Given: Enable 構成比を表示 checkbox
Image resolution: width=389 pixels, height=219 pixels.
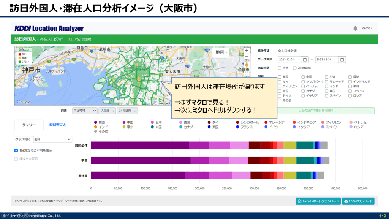Looking at the screenshot, I should click(x=16, y=159).
